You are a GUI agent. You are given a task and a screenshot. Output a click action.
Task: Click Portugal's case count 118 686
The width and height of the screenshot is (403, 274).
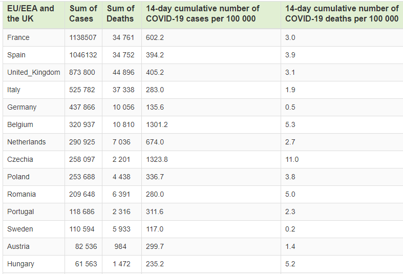82,212
